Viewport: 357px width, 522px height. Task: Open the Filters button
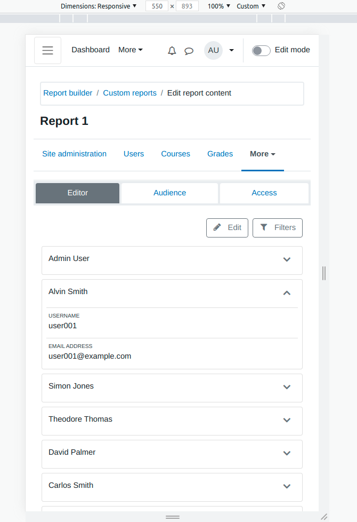278,228
